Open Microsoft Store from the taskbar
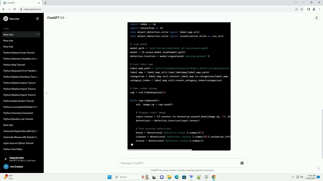Image resolution: width=323 pixels, height=181 pixels. click(184, 177)
